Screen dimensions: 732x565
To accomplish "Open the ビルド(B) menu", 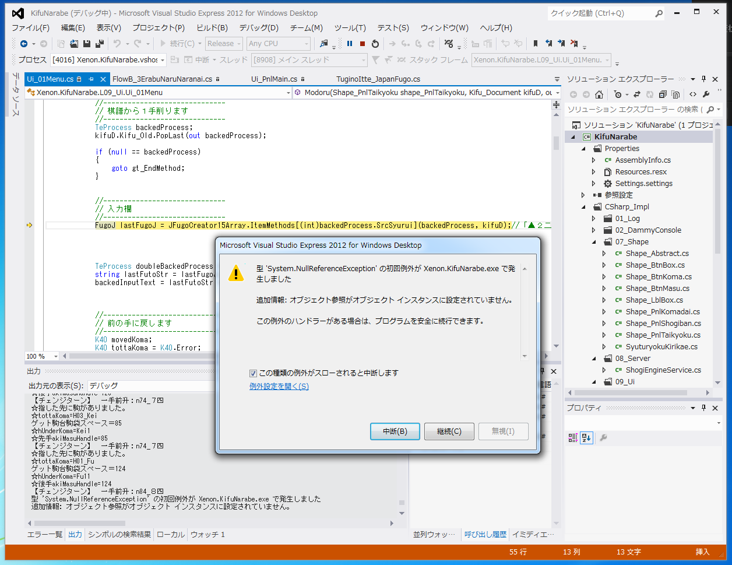I will [212, 27].
